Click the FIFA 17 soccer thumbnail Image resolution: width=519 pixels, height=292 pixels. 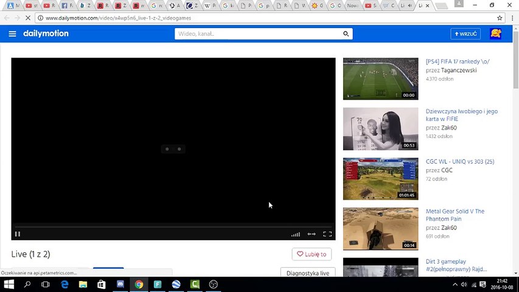pos(381,79)
